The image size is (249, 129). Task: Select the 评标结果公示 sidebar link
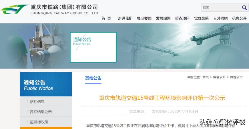pos(41,112)
